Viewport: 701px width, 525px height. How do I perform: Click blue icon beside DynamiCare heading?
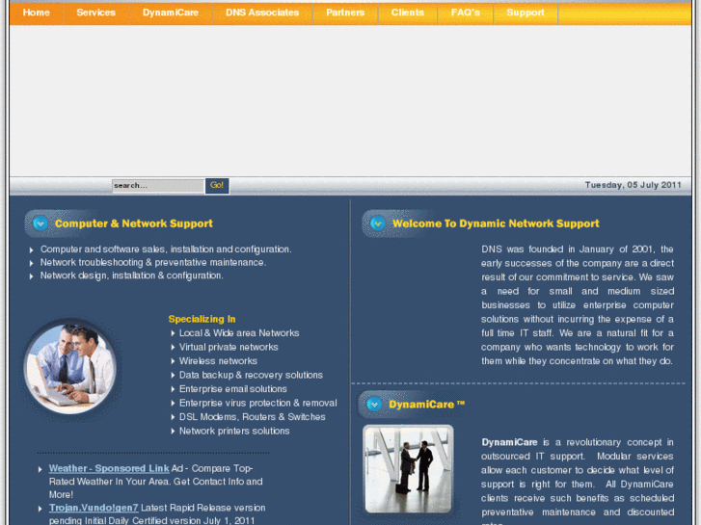[x=375, y=405]
